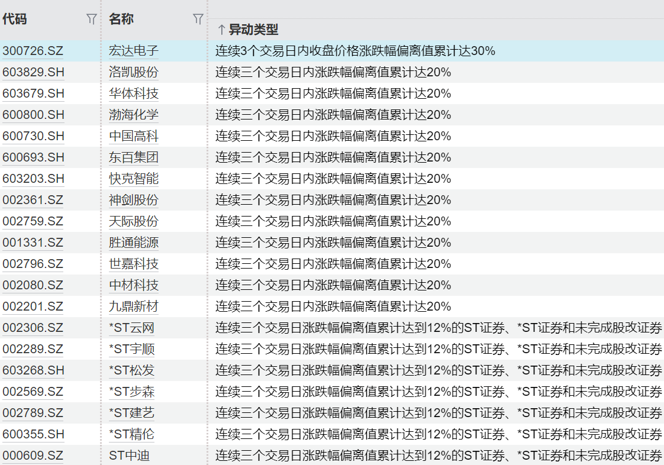Select stock code 603268.SH
The width and height of the screenshot is (664, 465).
(33, 371)
